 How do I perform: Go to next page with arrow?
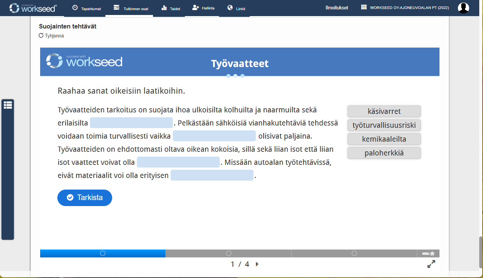(257, 264)
